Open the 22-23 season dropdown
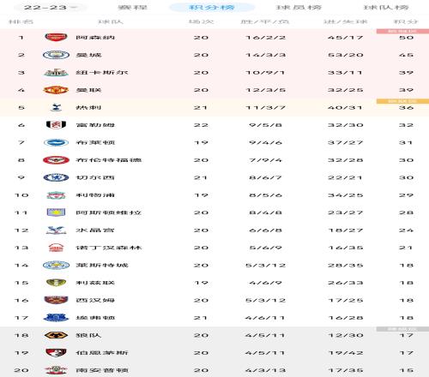The image size is (429, 377). [51, 7]
